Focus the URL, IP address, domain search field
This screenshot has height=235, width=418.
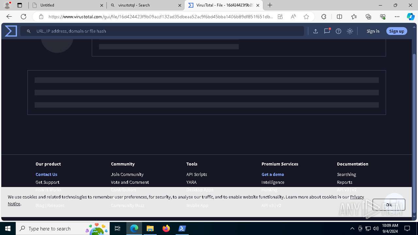(x=162, y=31)
